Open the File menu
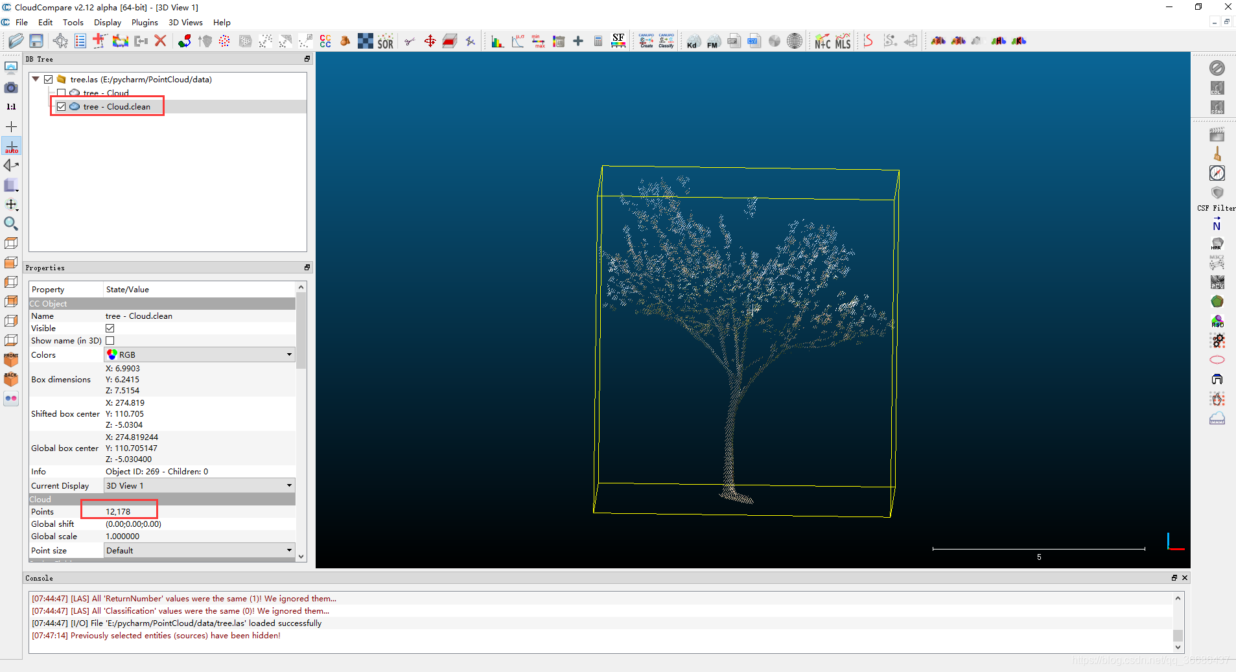The width and height of the screenshot is (1236, 672). pyautogui.click(x=21, y=22)
